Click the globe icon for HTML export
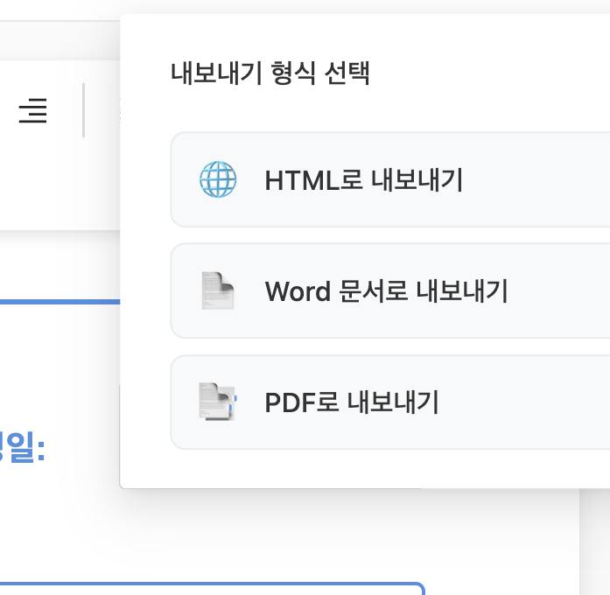Screen dimensions: 610x595 pos(218,179)
